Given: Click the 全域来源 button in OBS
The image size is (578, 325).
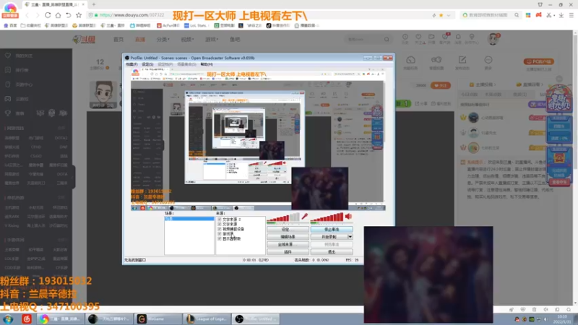Looking at the screenshot, I should coord(288,244).
